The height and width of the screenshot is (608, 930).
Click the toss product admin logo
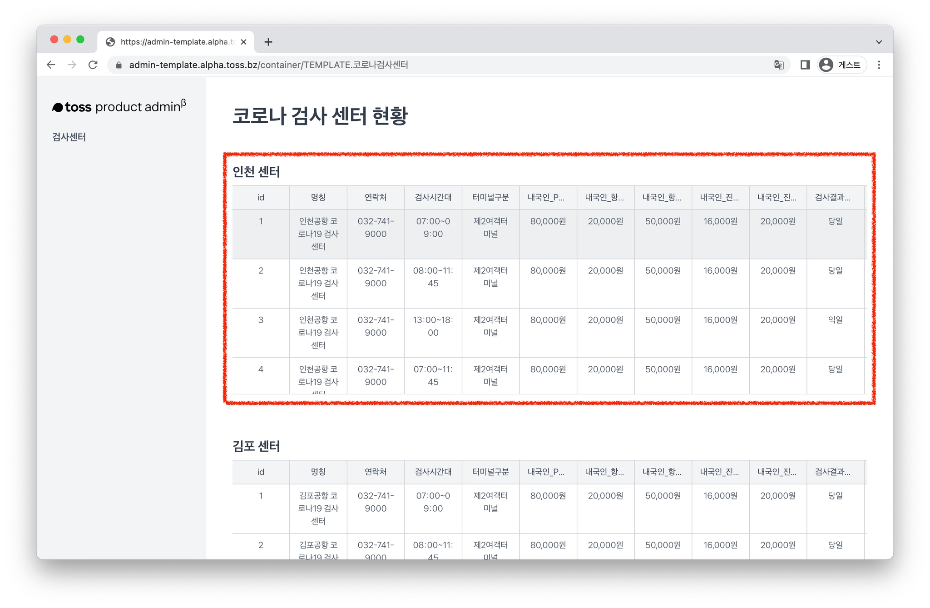(x=119, y=107)
